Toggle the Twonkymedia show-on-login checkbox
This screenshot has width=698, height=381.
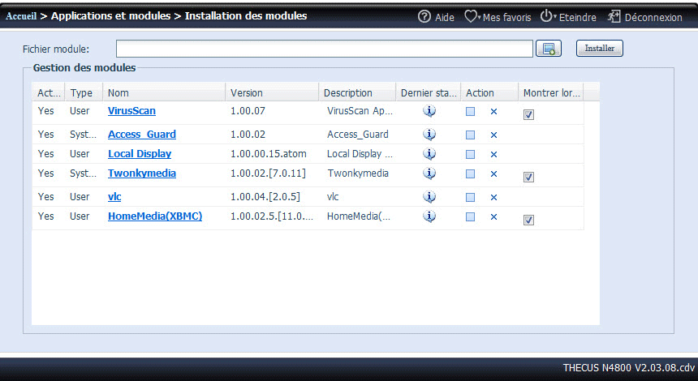click(x=528, y=177)
